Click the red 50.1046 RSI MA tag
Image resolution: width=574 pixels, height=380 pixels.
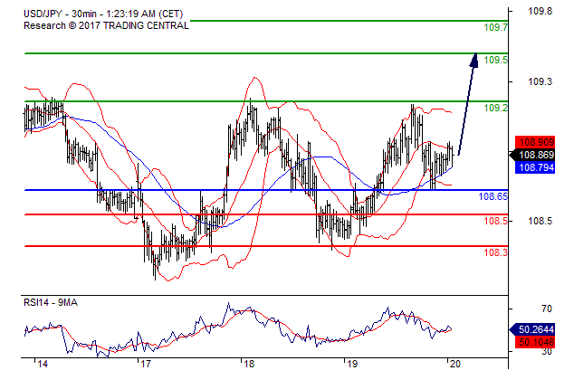(535, 342)
